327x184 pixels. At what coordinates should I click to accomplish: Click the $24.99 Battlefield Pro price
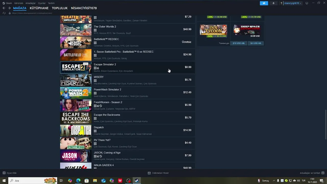pos(187,54)
